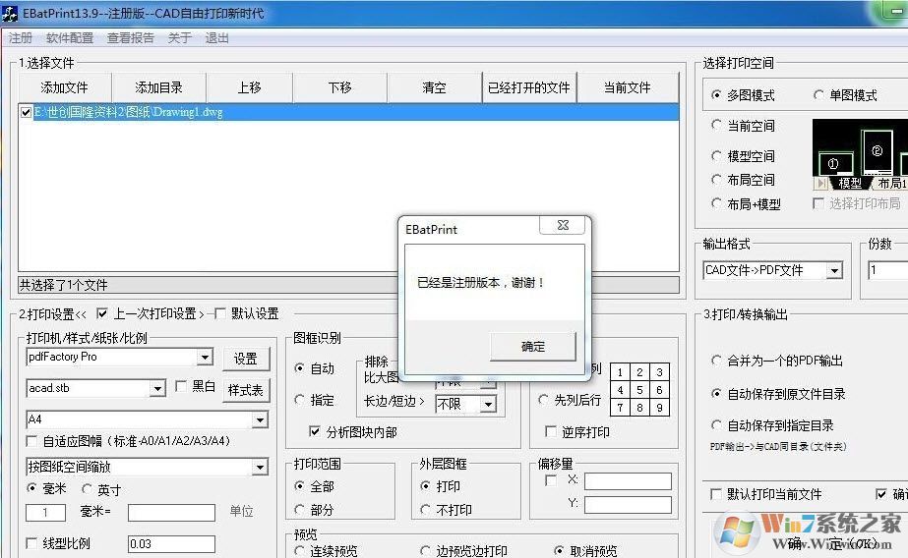The width and height of the screenshot is (908, 558).
Task: Select 毫米 unit radio button
Action: pos(31,488)
